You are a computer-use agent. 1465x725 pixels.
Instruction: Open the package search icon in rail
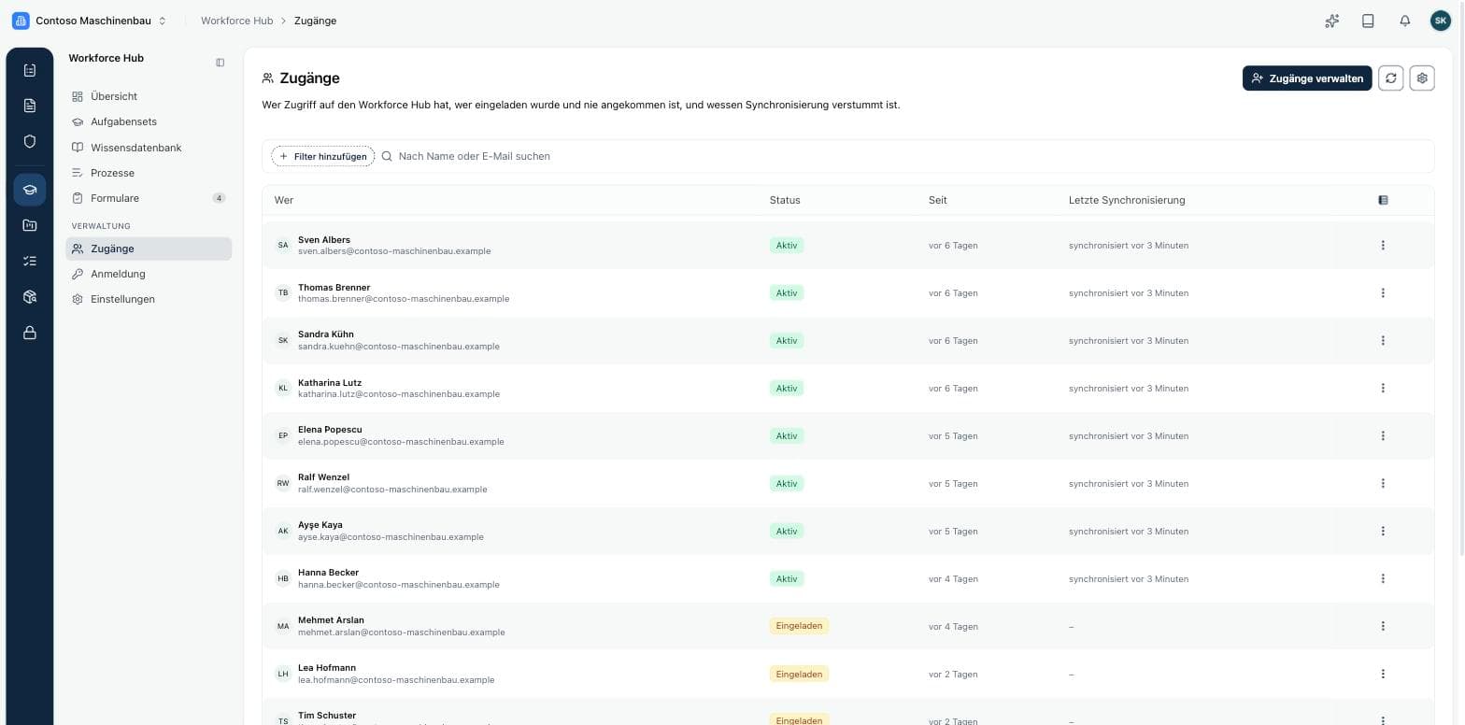point(30,296)
